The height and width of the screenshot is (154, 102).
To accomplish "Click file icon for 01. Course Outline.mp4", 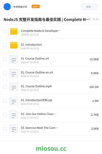I will coord(14,87).
